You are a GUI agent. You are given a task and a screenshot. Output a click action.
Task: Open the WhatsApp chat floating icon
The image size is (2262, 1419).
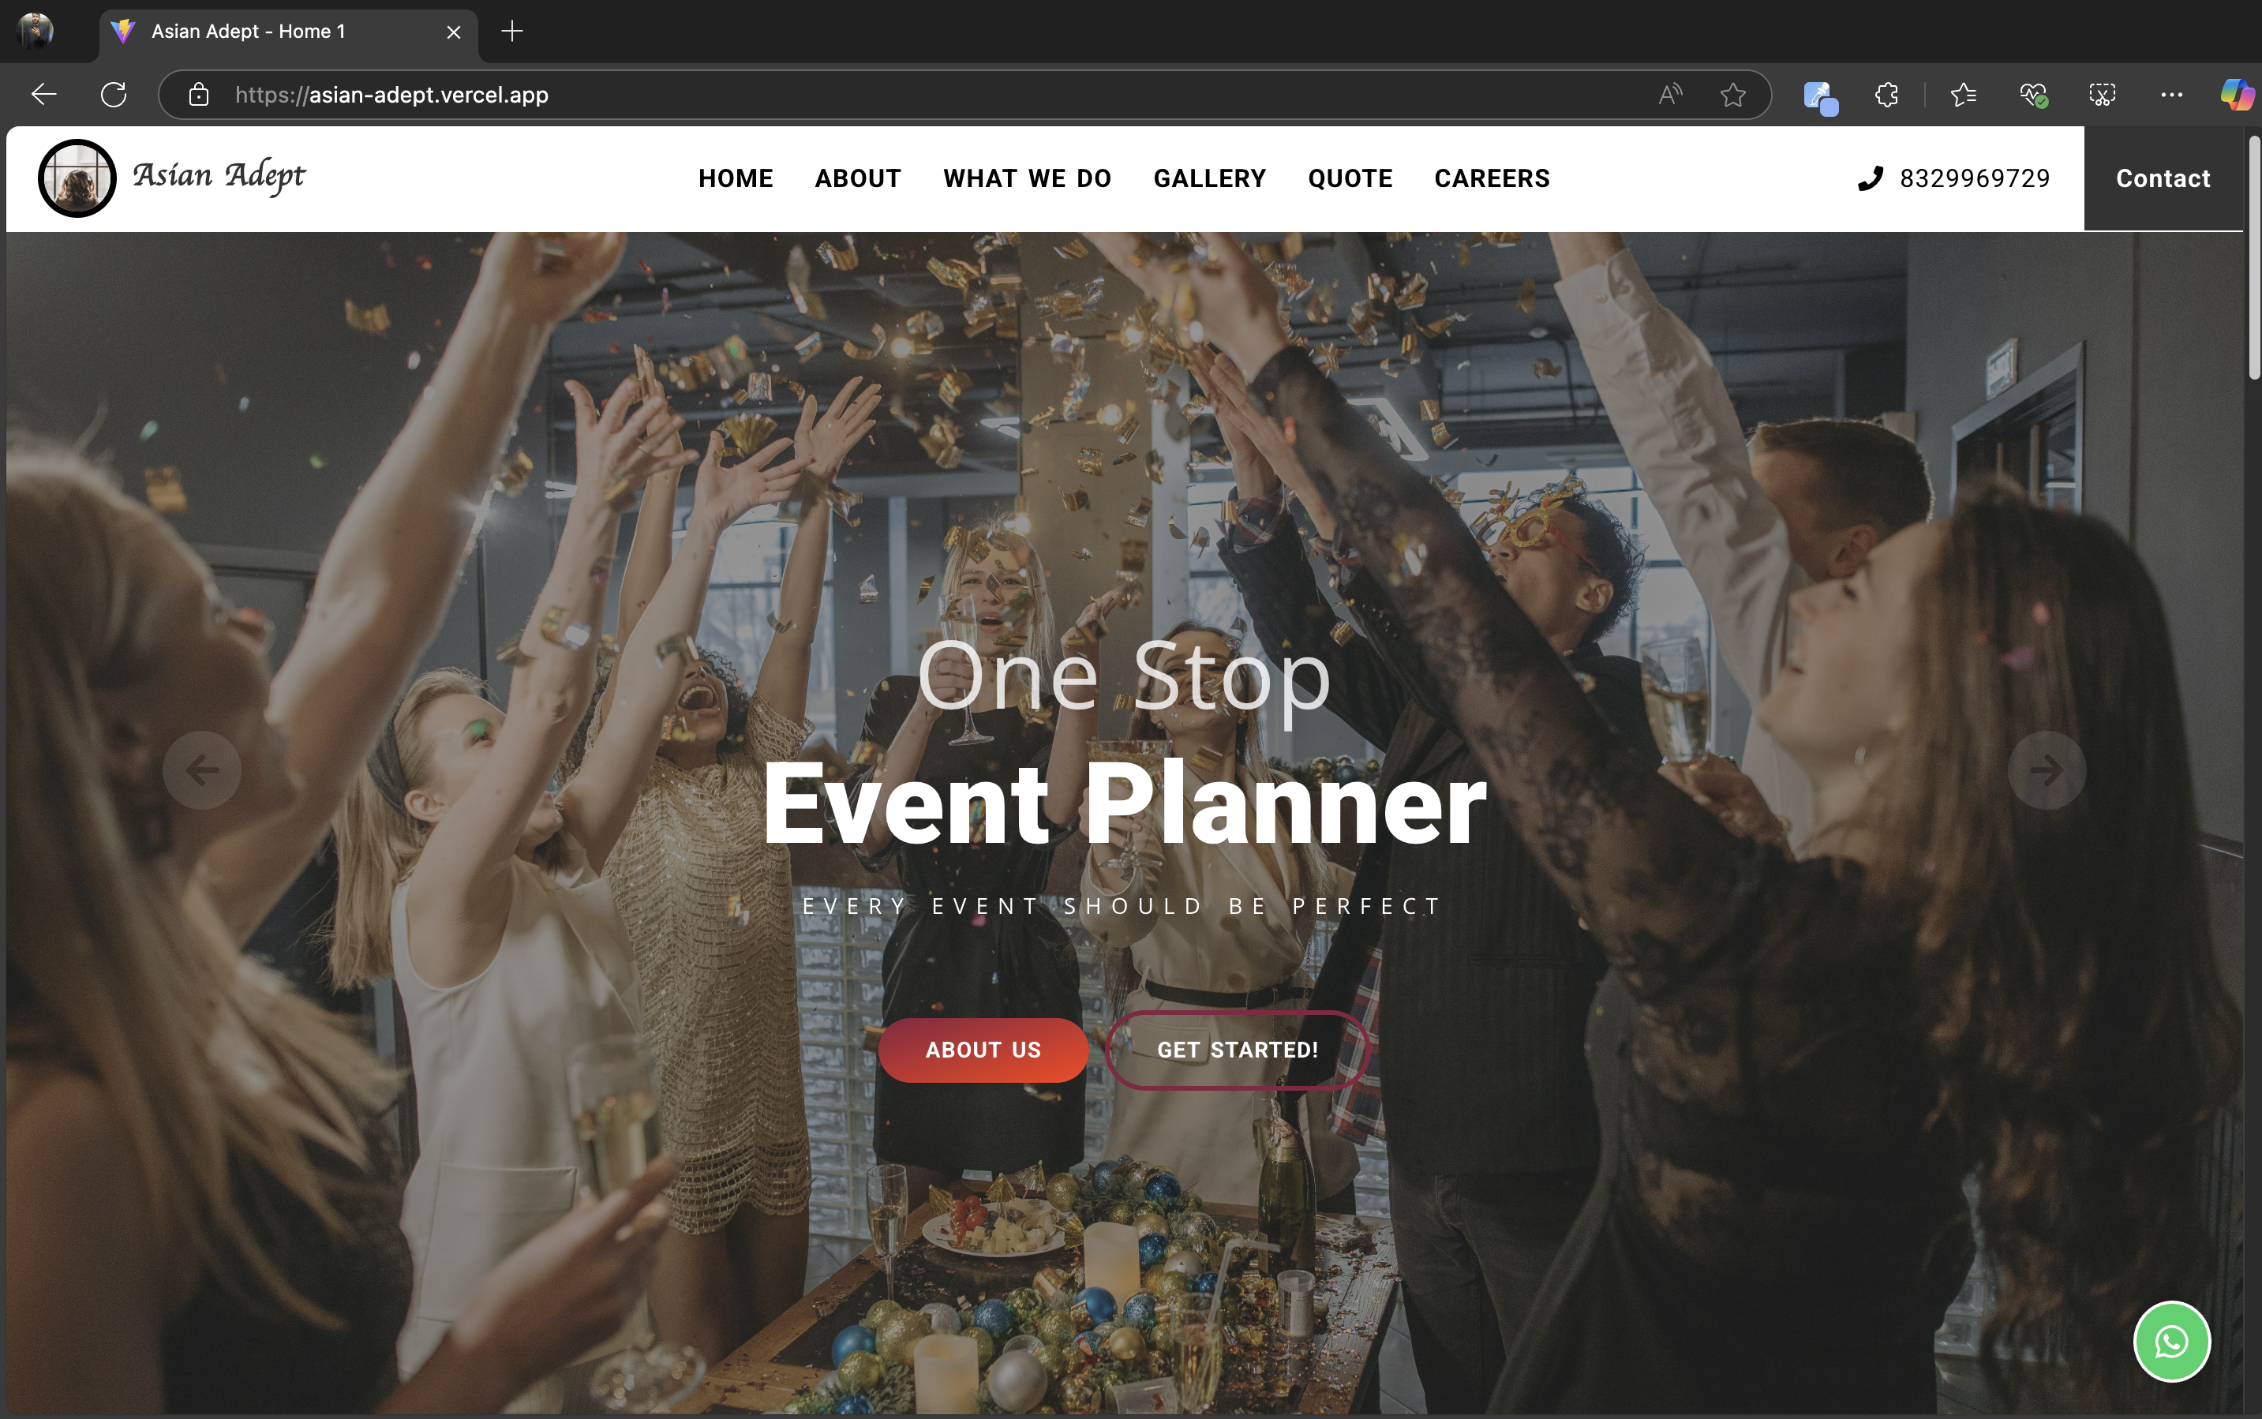click(2171, 1341)
